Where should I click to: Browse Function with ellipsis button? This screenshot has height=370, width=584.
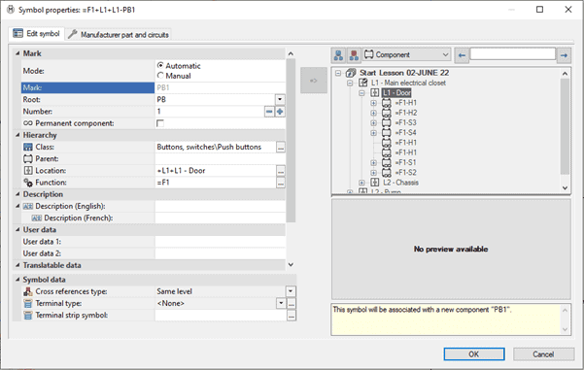[x=281, y=183]
